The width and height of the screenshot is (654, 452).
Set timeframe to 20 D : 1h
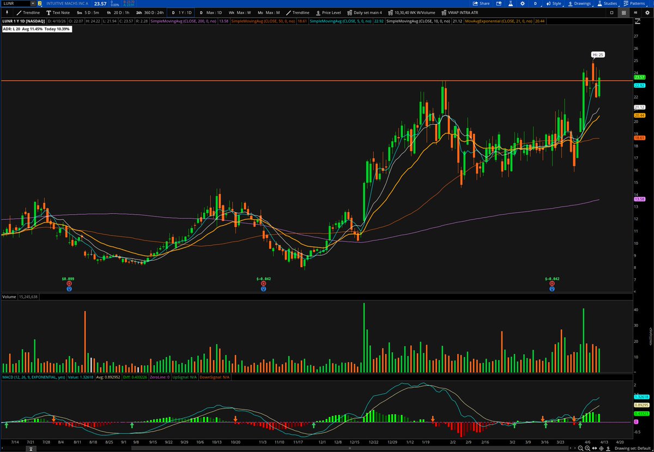tap(117, 12)
